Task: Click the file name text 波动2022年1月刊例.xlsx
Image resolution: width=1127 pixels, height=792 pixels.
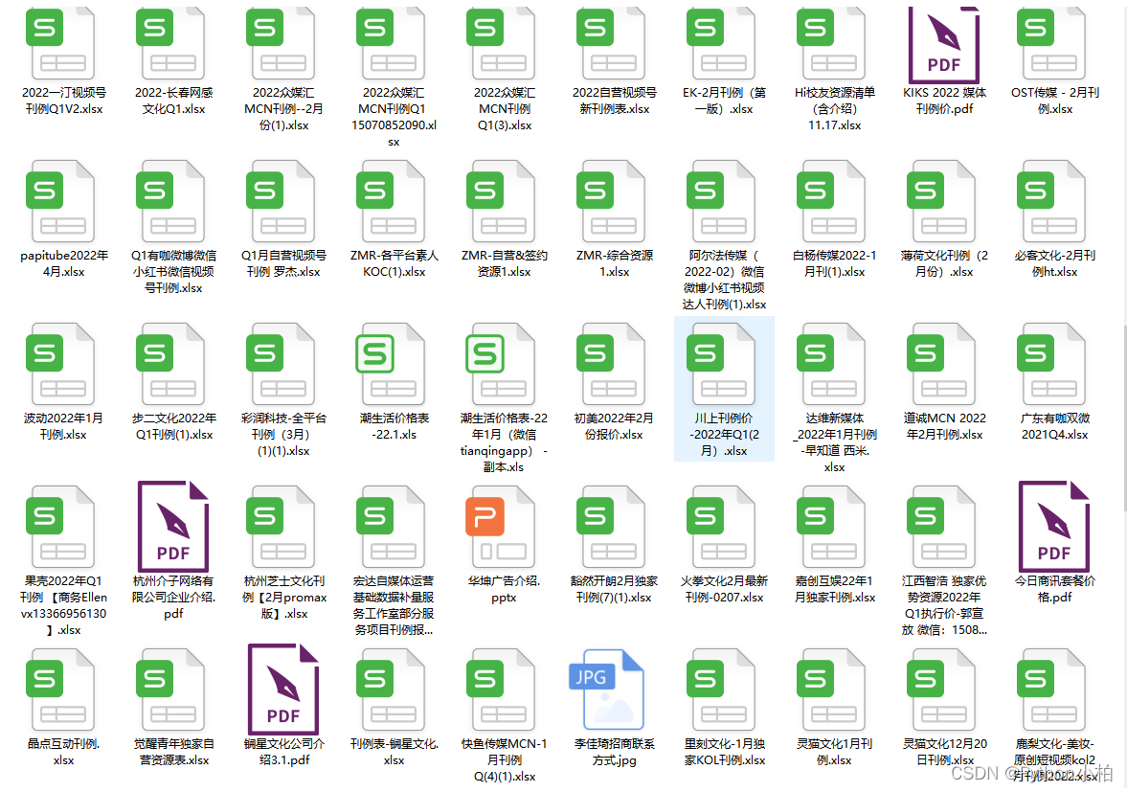Action: click(64, 426)
